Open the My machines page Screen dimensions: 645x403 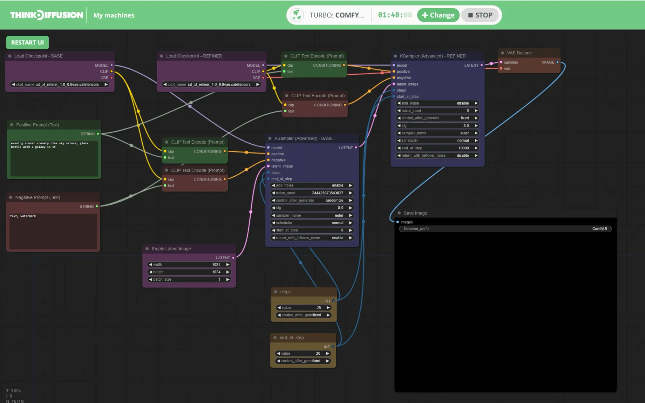tap(114, 15)
